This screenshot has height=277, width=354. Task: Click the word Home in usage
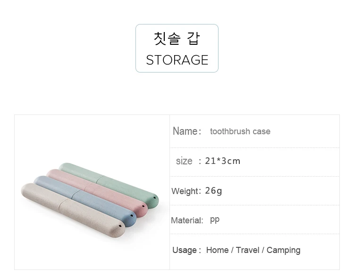click(217, 250)
